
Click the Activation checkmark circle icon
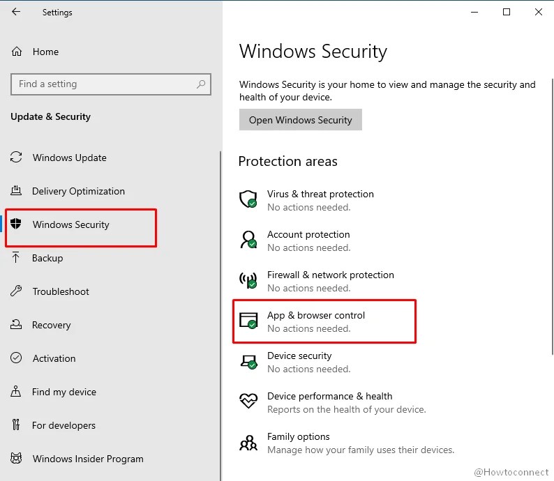coord(16,358)
